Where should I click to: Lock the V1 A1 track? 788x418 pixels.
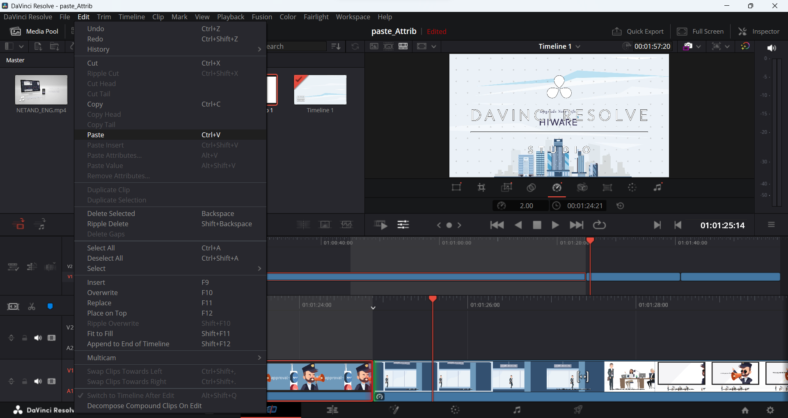pos(25,381)
